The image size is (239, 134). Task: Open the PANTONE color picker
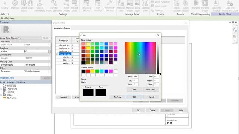[x=151, y=90]
